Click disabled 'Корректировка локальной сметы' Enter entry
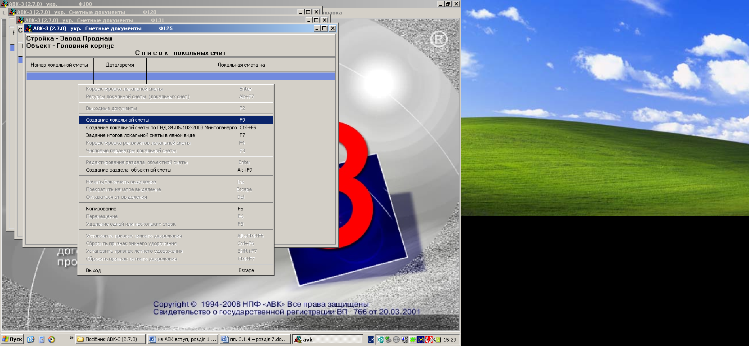The height and width of the screenshot is (346, 749). click(x=176, y=89)
